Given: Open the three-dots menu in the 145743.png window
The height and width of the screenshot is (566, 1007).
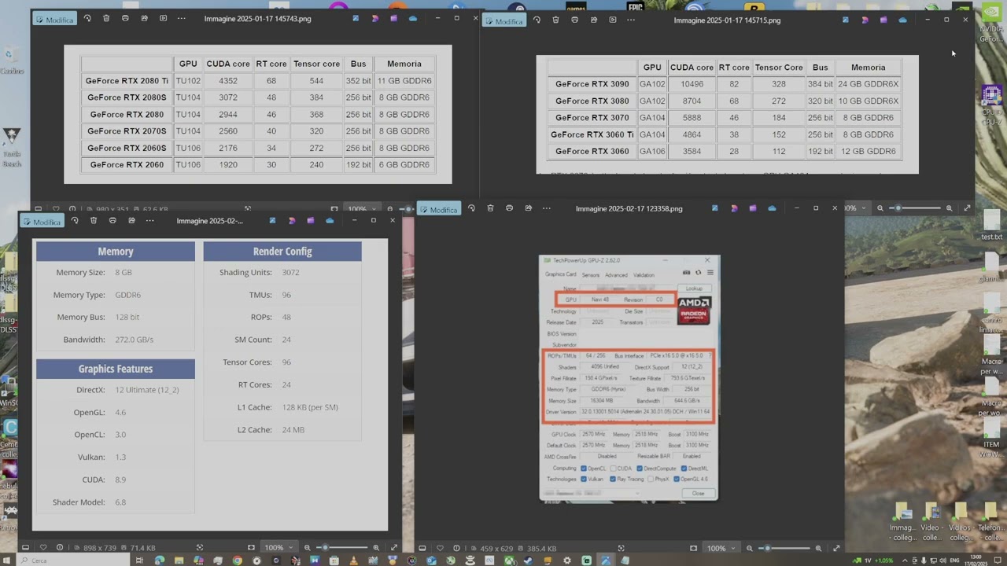Looking at the screenshot, I should point(182,18).
